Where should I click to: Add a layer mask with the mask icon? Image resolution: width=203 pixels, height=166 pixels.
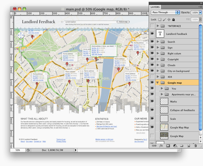[x=168, y=146]
